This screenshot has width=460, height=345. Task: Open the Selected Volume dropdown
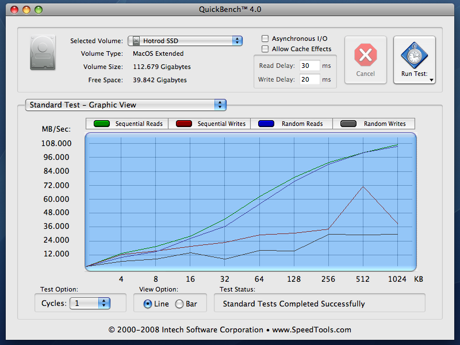185,41
